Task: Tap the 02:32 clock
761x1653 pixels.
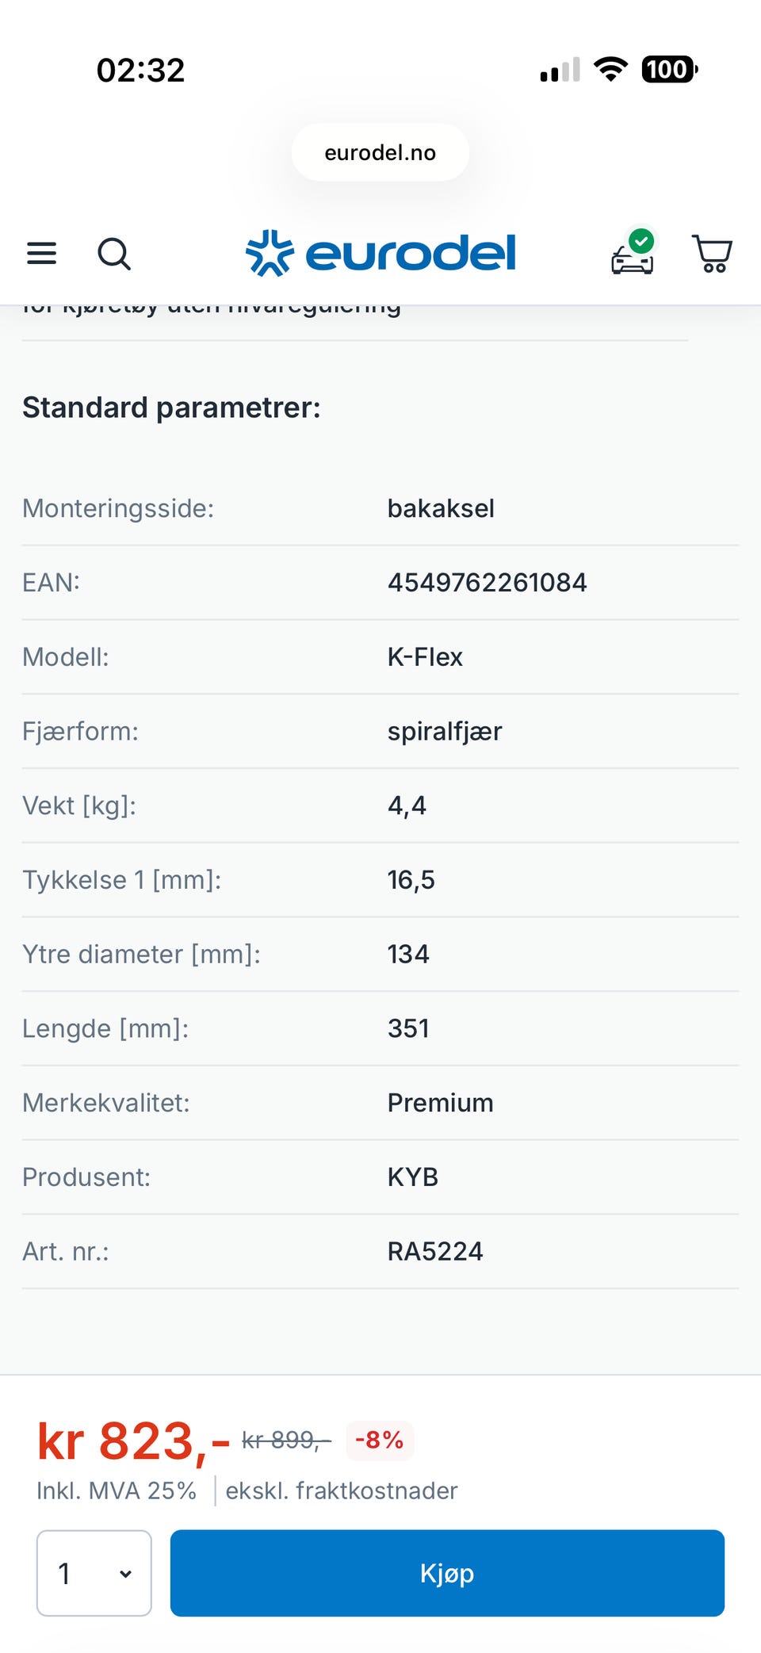Action: tap(140, 70)
